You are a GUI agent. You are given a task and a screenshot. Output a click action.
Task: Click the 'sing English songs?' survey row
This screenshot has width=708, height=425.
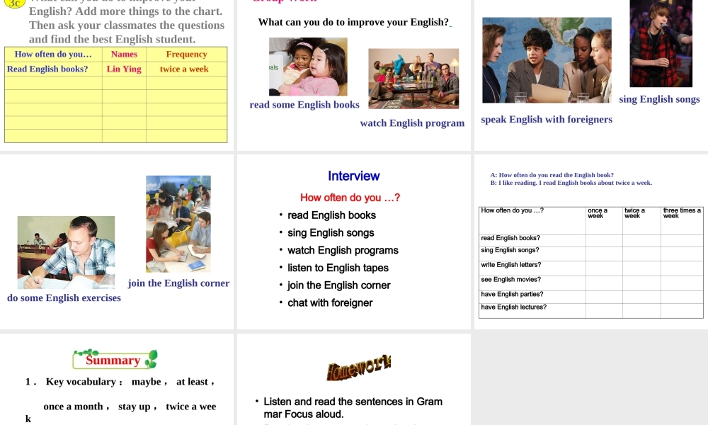591,254
